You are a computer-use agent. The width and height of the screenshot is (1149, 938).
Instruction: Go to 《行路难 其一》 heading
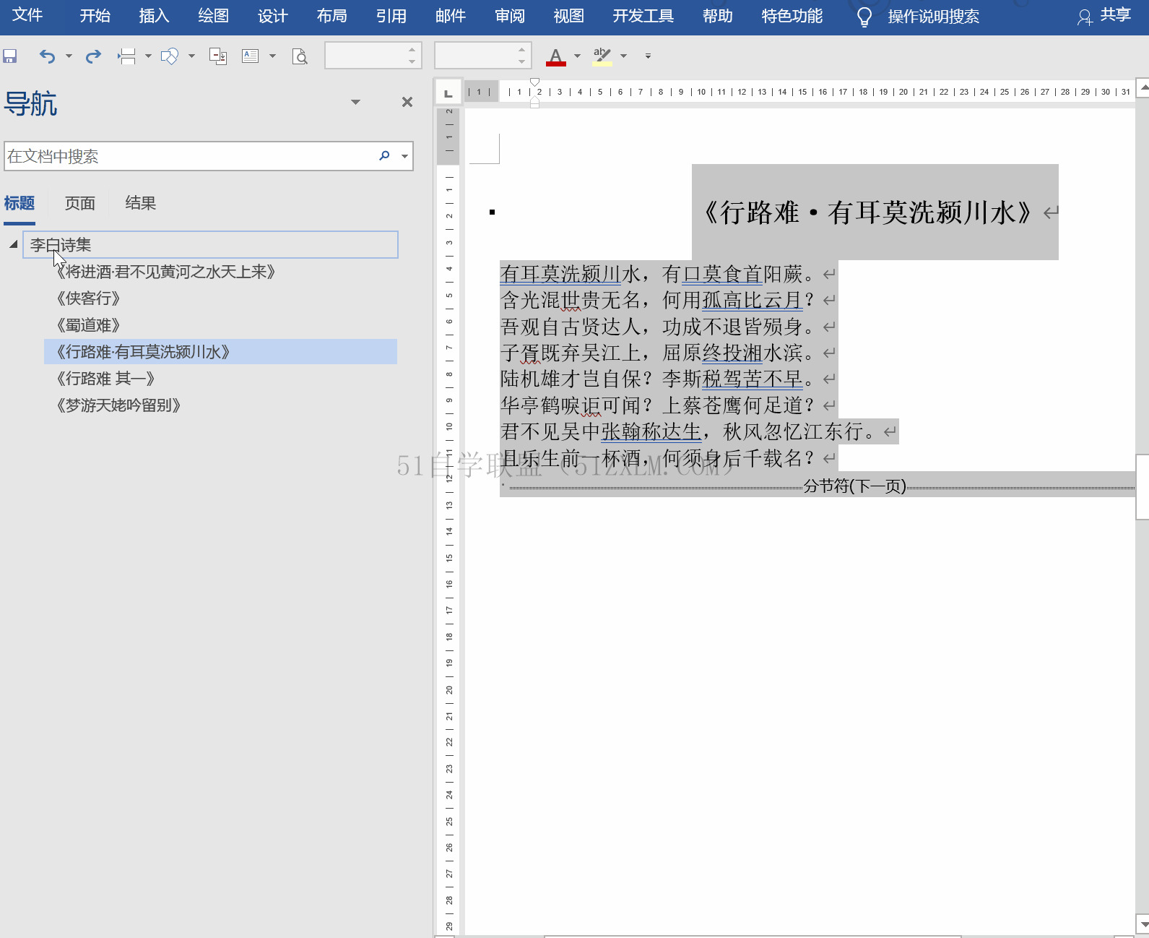(x=105, y=379)
